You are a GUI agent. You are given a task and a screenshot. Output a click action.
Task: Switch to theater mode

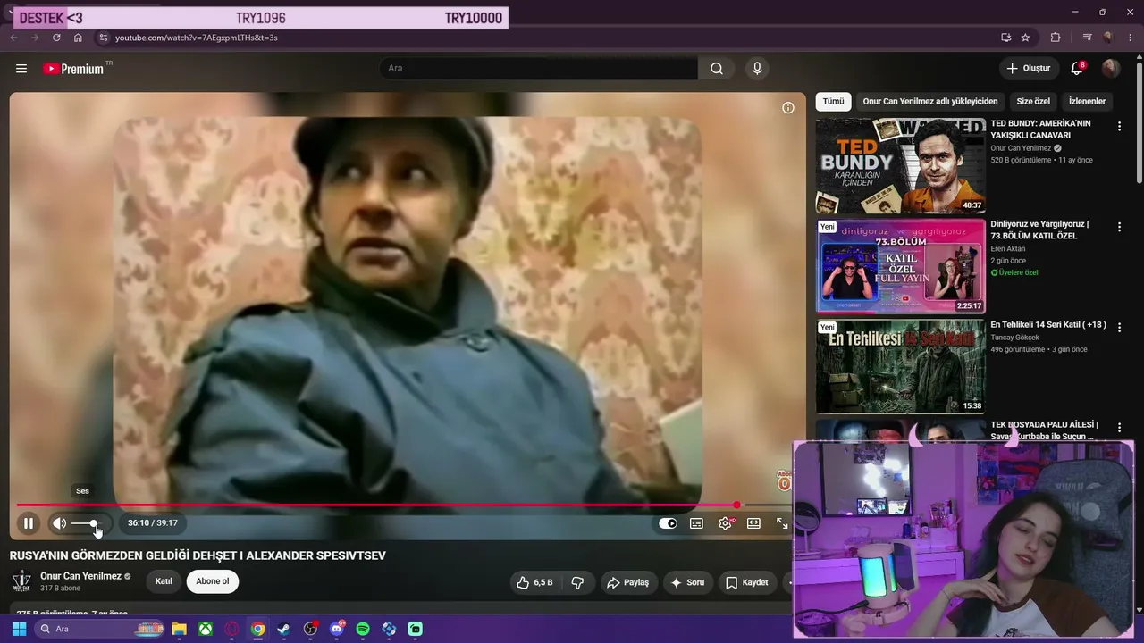(x=753, y=523)
